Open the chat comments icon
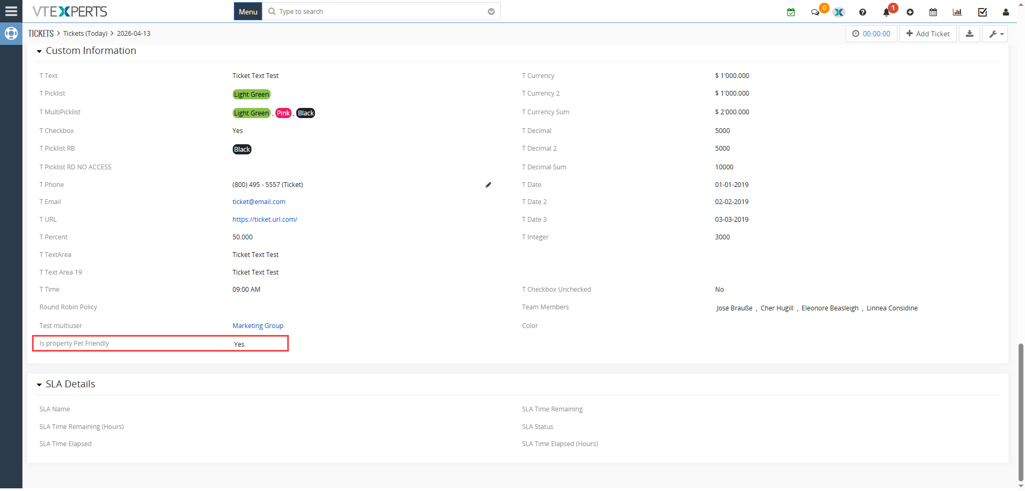Screen dimensions: 1025x491 (x=815, y=12)
